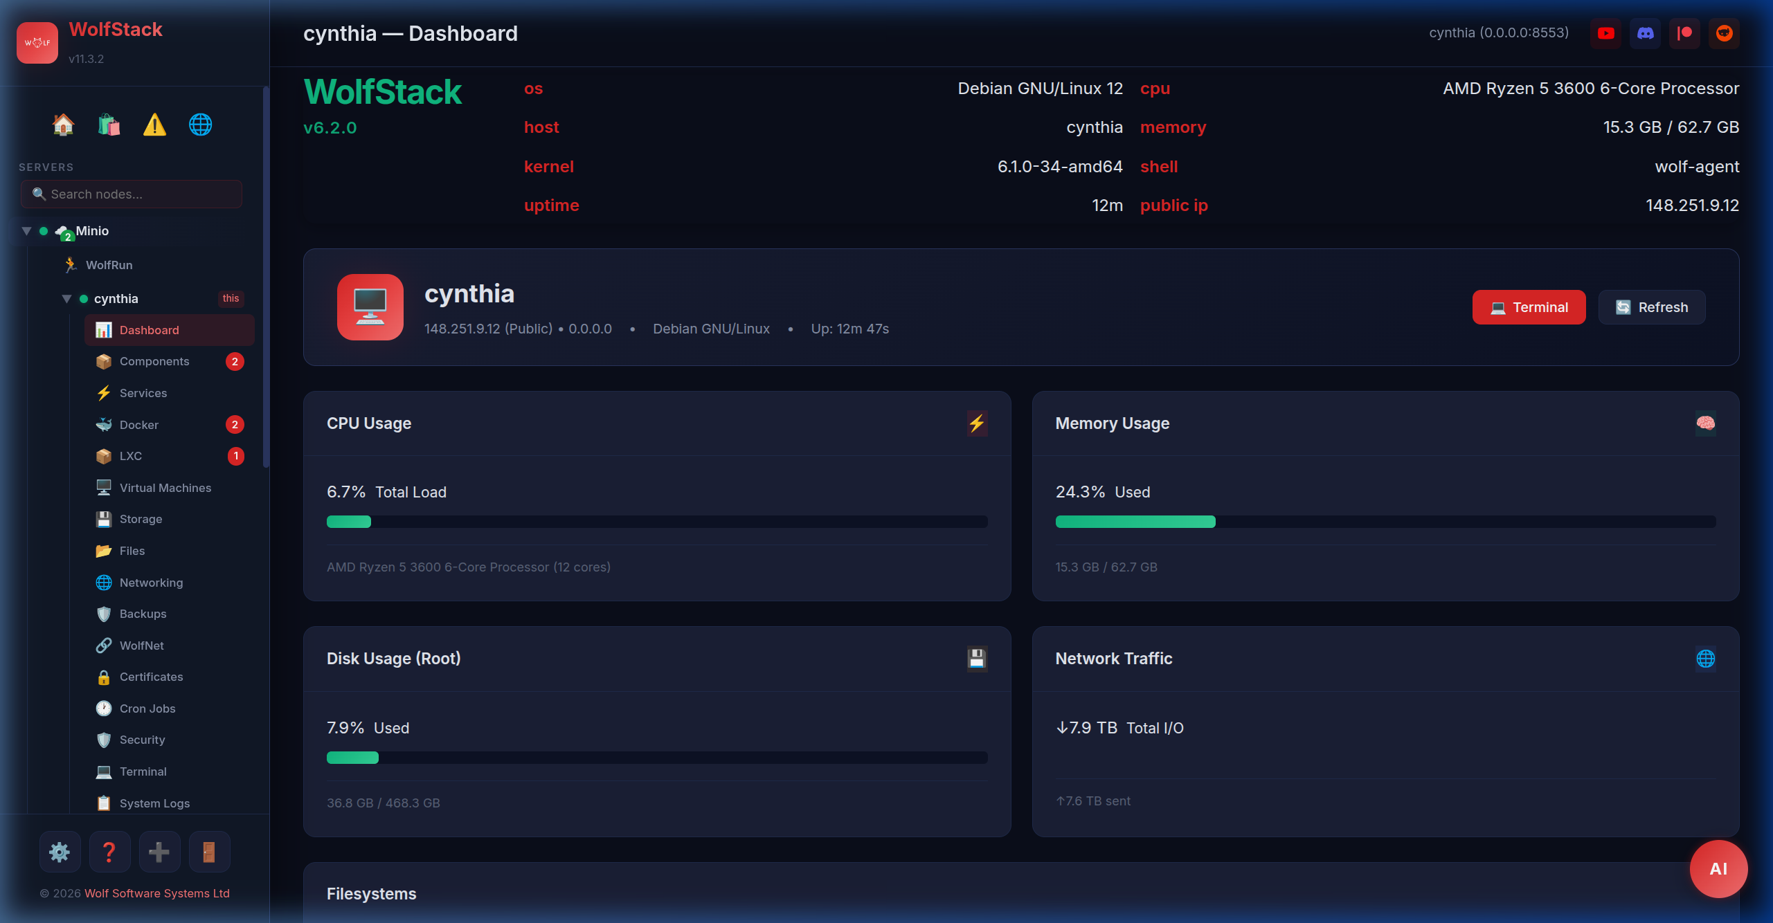Click the Docker badge showing 2
This screenshot has width=1773, height=923.
235,425
